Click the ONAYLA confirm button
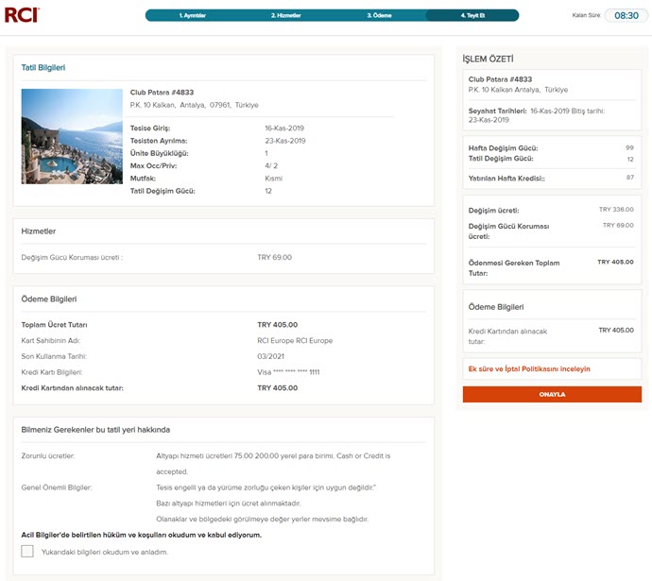This screenshot has width=652, height=581. click(x=552, y=394)
